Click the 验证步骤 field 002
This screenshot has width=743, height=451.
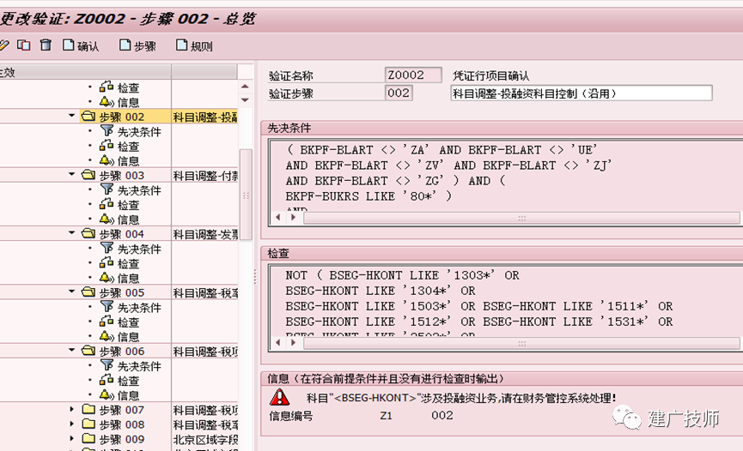(x=399, y=93)
